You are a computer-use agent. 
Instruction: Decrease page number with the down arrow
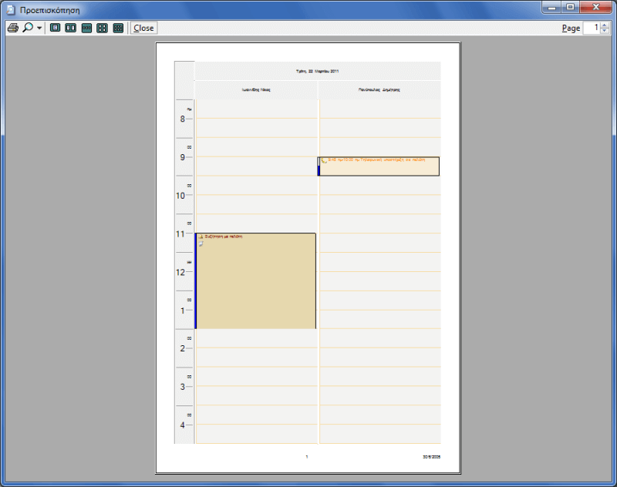pyautogui.click(x=604, y=32)
